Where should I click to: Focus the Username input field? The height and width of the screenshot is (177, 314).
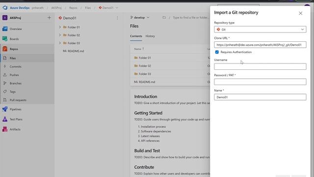(260, 67)
